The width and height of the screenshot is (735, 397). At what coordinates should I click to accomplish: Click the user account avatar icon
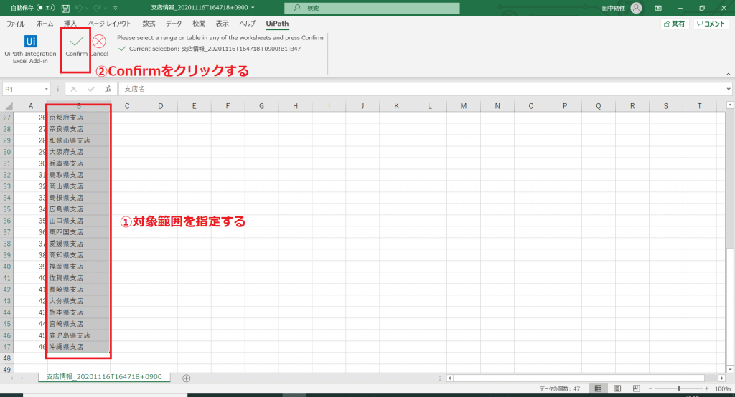pos(636,8)
